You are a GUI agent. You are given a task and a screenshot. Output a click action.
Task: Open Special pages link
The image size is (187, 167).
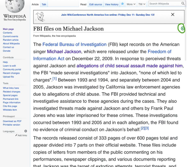click(10, 95)
